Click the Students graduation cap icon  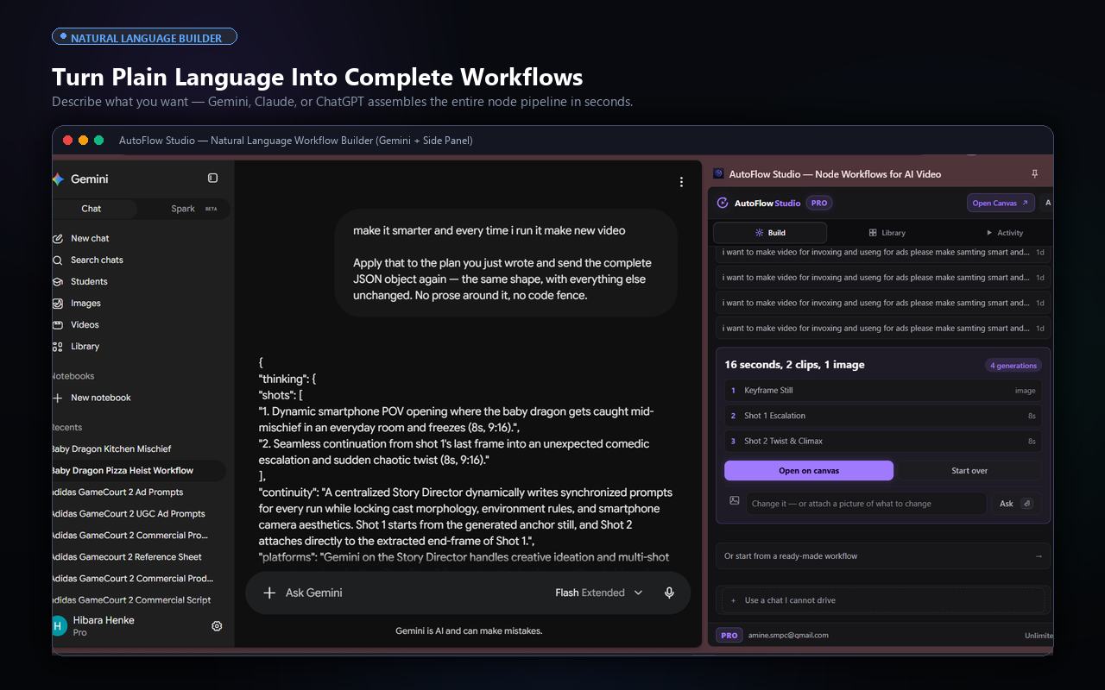click(58, 281)
